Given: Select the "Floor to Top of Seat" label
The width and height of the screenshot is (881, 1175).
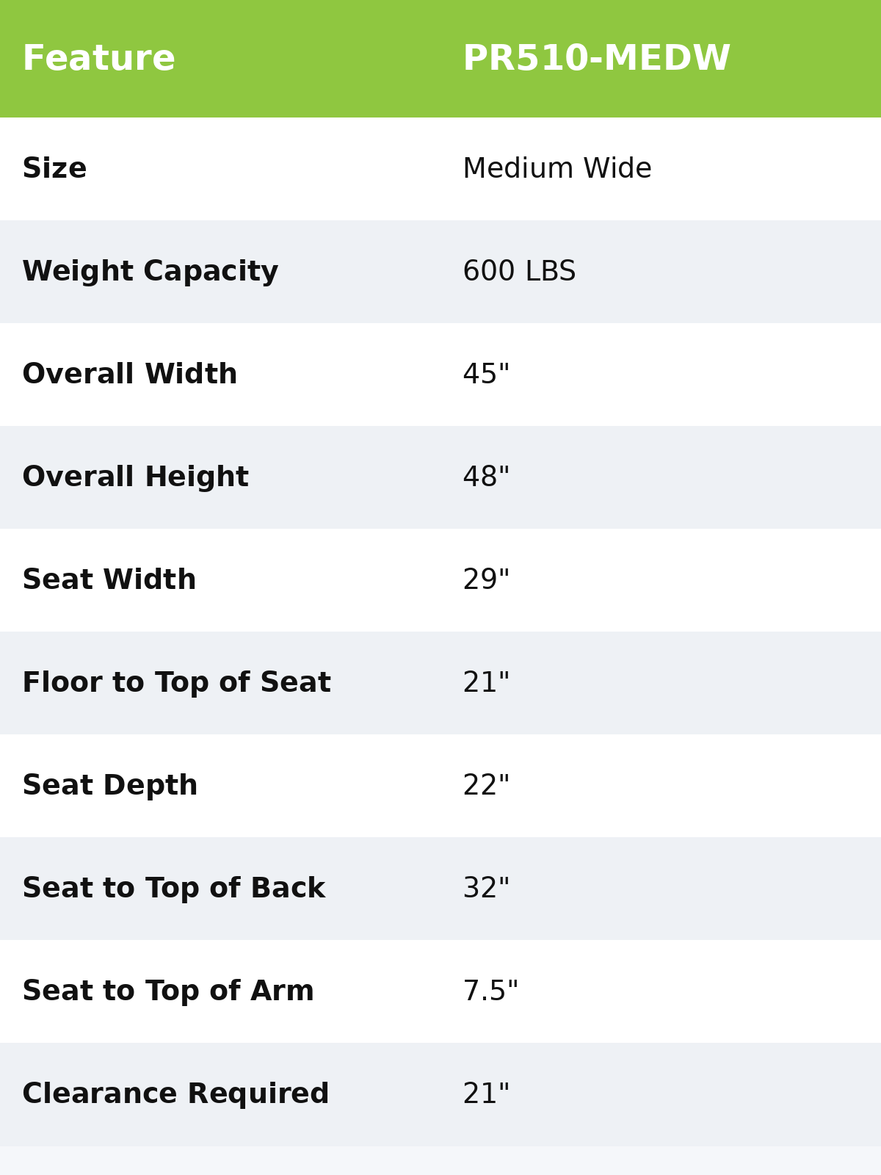Looking at the screenshot, I should [177, 683].
